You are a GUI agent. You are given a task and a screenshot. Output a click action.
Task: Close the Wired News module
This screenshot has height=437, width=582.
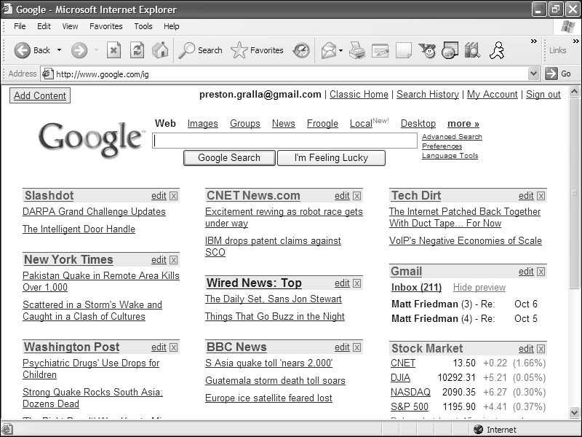(x=356, y=283)
